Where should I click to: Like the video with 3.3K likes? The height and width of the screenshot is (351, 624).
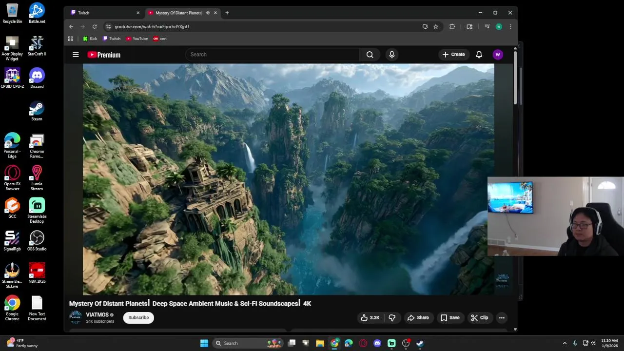tap(370, 318)
